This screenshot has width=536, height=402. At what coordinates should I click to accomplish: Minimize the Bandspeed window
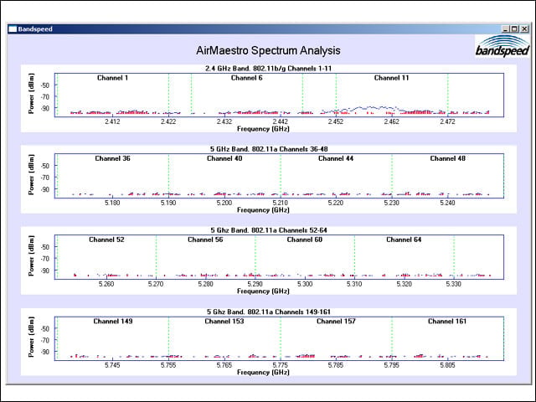coord(506,29)
